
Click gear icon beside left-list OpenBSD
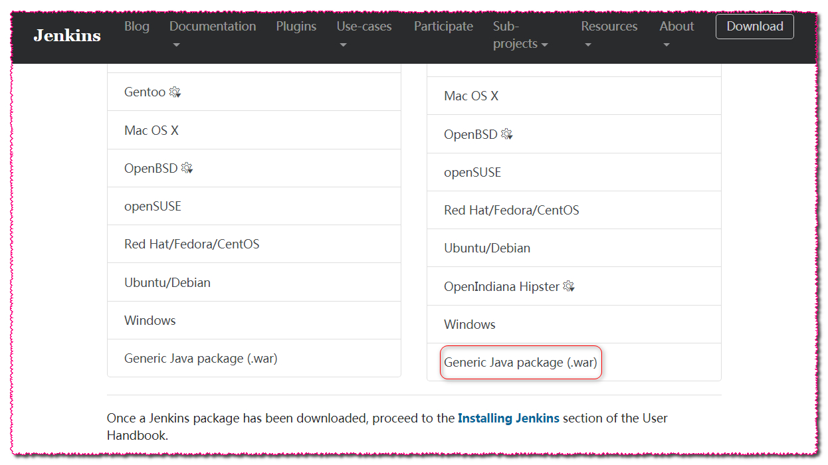(187, 168)
